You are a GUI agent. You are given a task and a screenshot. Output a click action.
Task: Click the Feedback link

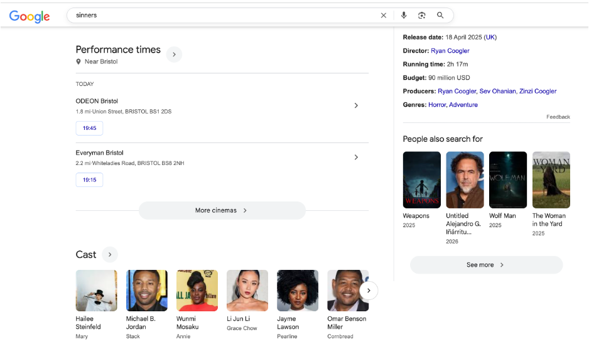coord(558,117)
